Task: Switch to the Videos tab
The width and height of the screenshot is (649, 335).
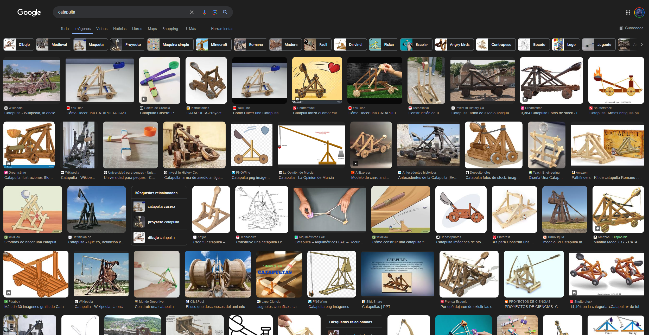Action: point(102,29)
